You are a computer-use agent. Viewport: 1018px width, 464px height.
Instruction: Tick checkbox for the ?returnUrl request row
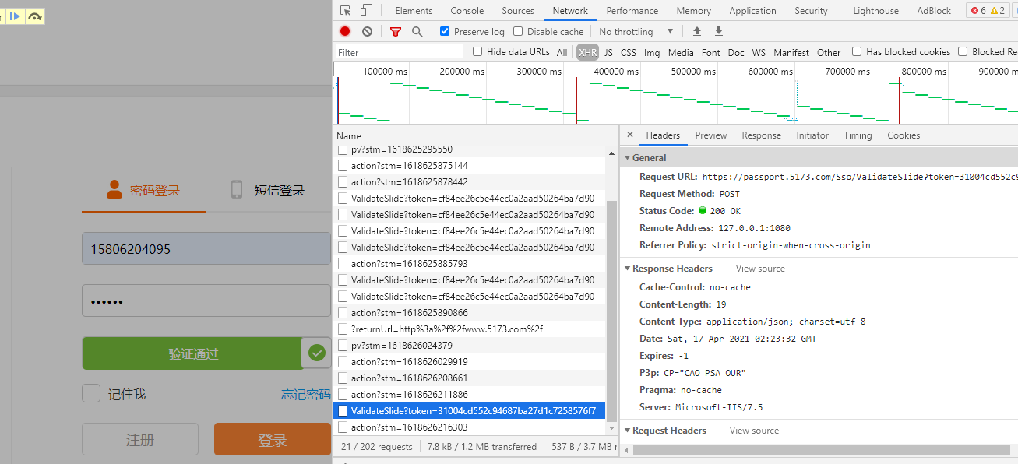[x=343, y=329]
